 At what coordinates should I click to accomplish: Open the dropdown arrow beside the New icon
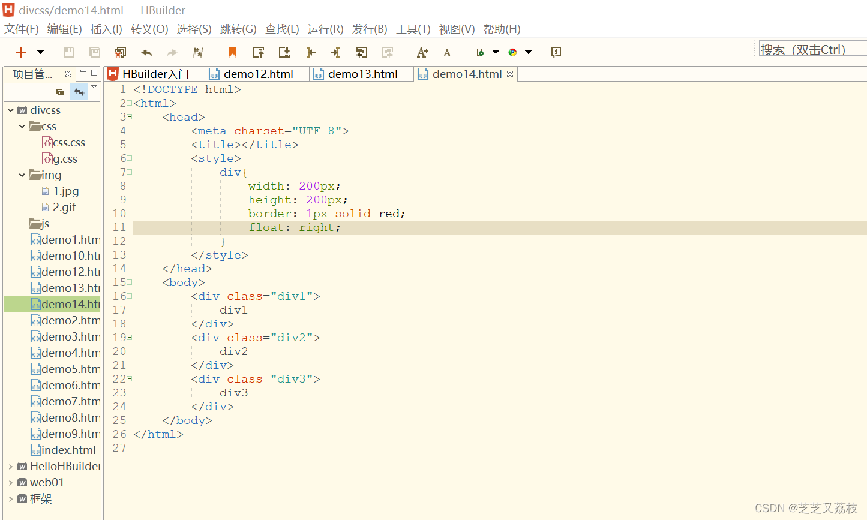tap(40, 52)
